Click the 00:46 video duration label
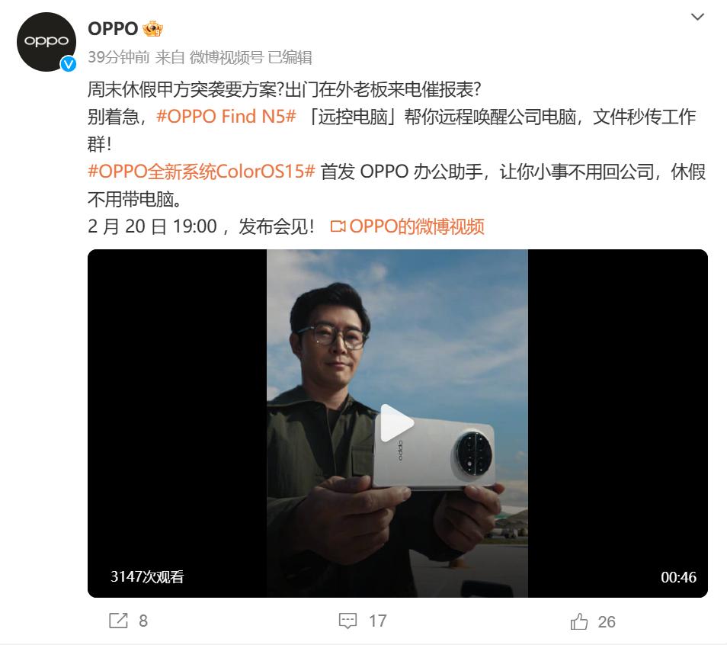Screen dimensions: 727x645 678,577
